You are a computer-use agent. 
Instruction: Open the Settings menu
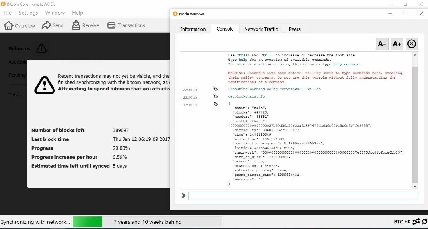pos(28,13)
